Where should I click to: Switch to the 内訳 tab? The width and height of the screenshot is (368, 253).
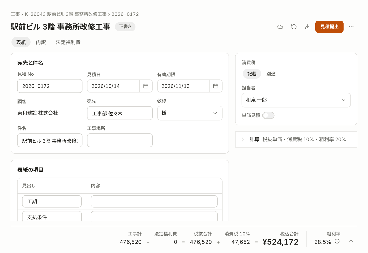(x=41, y=42)
